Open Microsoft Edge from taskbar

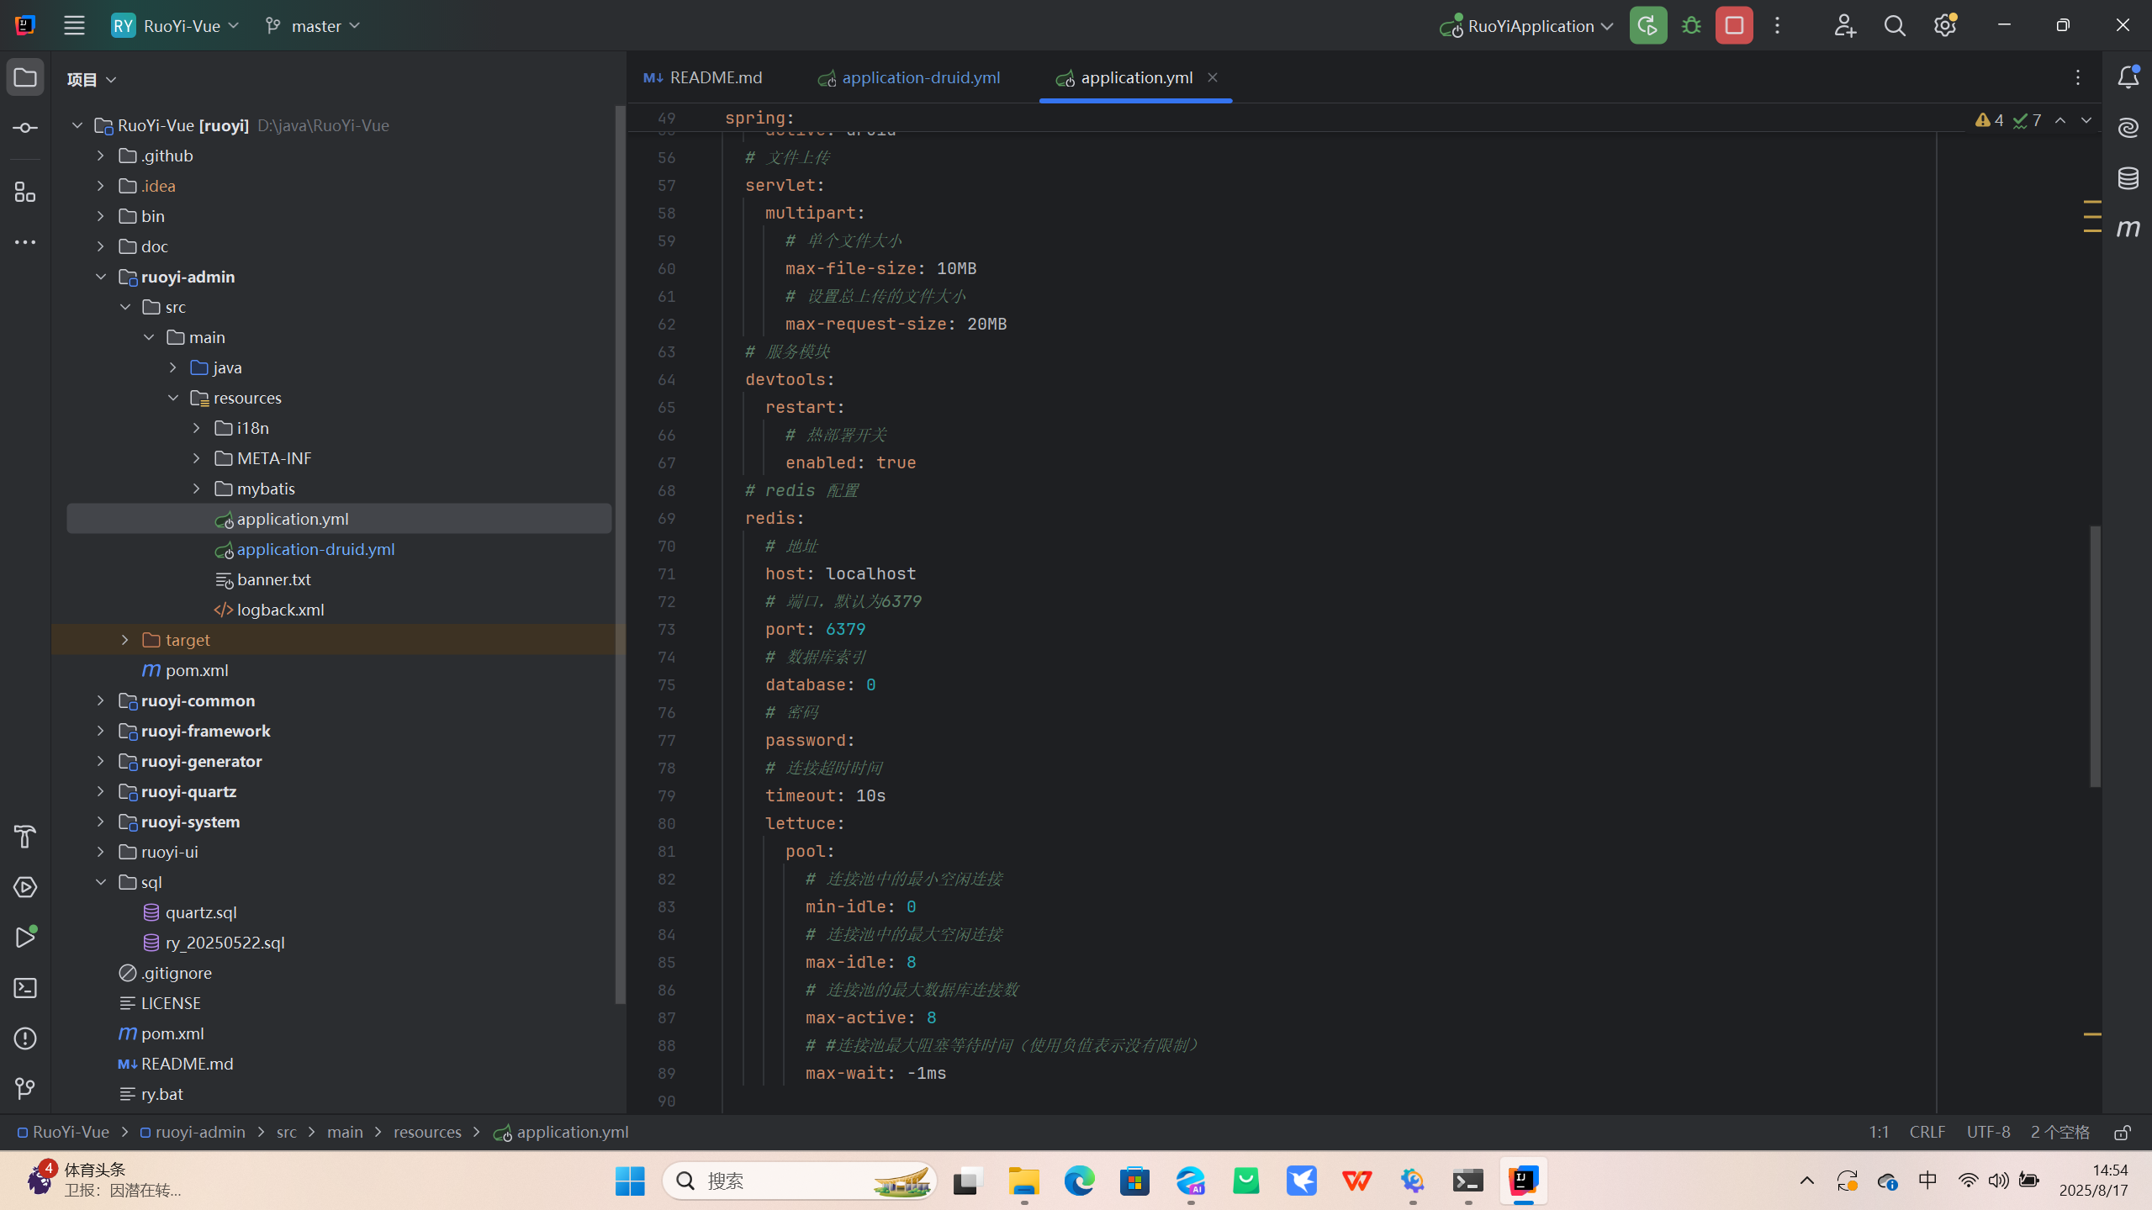point(1079,1181)
